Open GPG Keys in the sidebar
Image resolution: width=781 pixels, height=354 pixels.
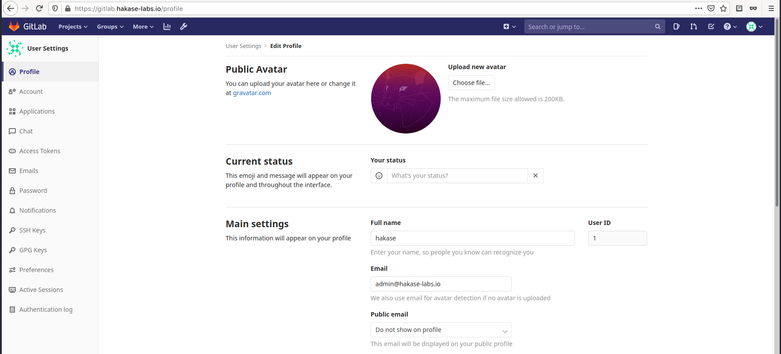click(50, 250)
